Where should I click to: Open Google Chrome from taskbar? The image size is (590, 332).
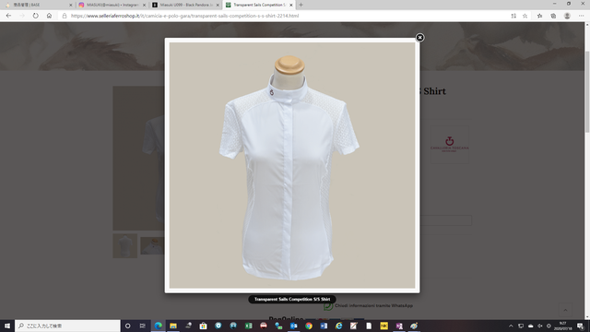pos(309,326)
